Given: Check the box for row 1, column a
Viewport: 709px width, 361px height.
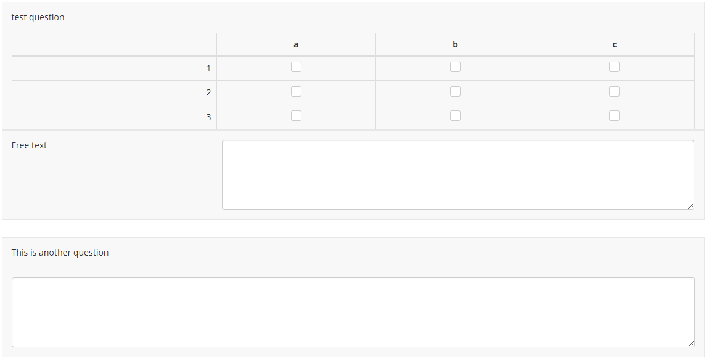Looking at the screenshot, I should tap(296, 67).
